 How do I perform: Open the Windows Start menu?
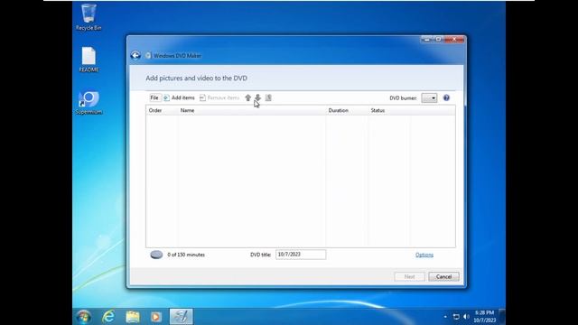tap(84, 317)
